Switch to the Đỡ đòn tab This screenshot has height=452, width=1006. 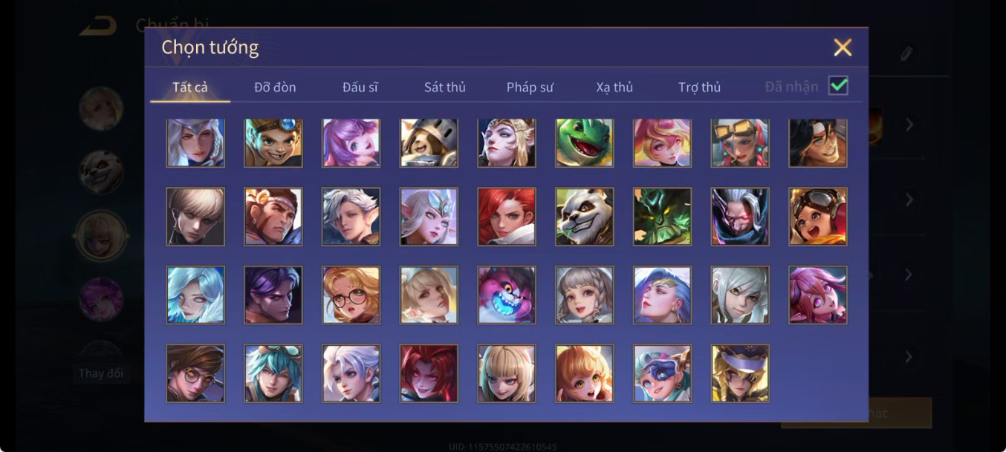pyautogui.click(x=275, y=88)
